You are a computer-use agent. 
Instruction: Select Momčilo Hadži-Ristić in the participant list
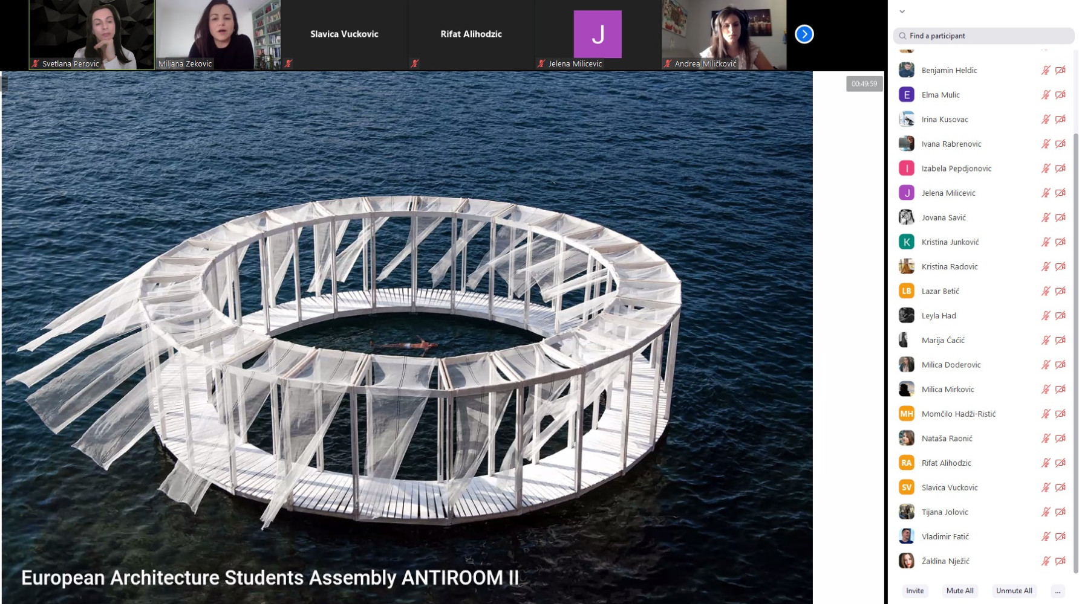958,414
